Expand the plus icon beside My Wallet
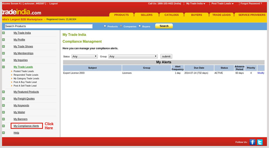 [x=3, y=112]
